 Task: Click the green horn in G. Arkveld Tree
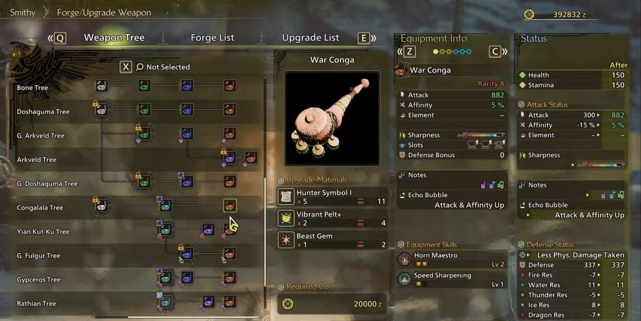(145, 134)
